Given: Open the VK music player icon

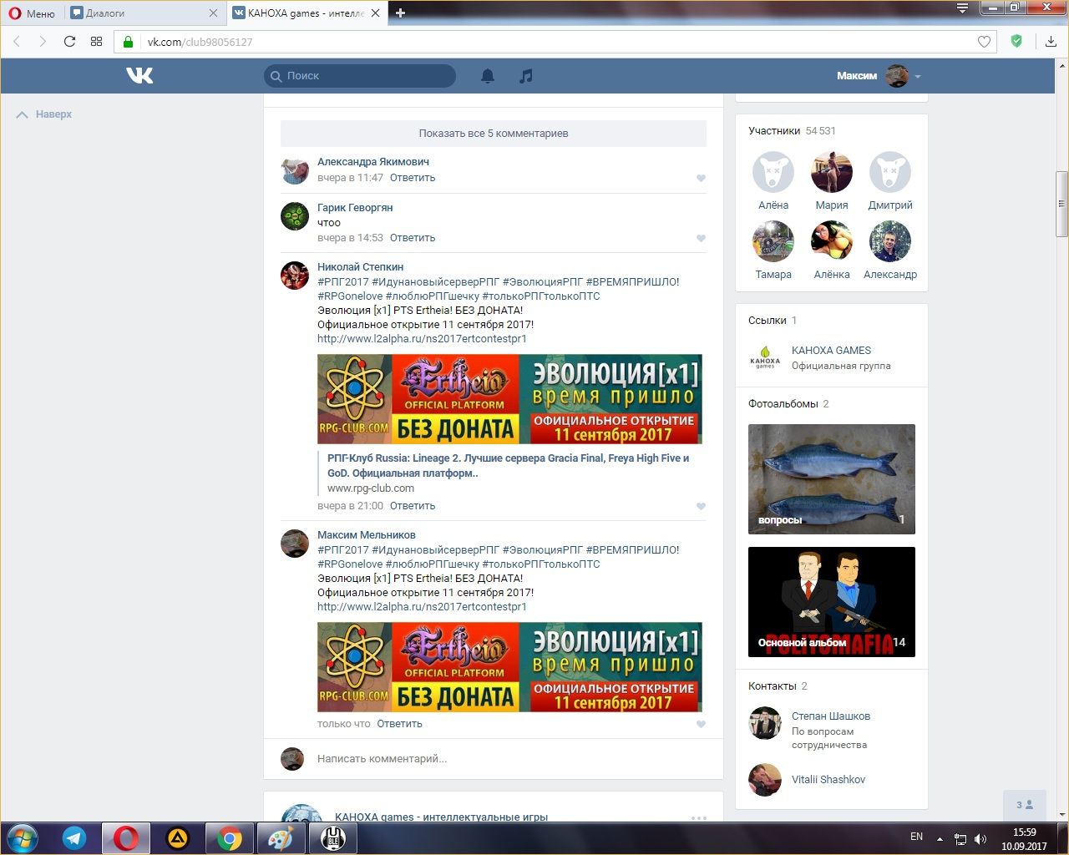Looking at the screenshot, I should click(525, 76).
